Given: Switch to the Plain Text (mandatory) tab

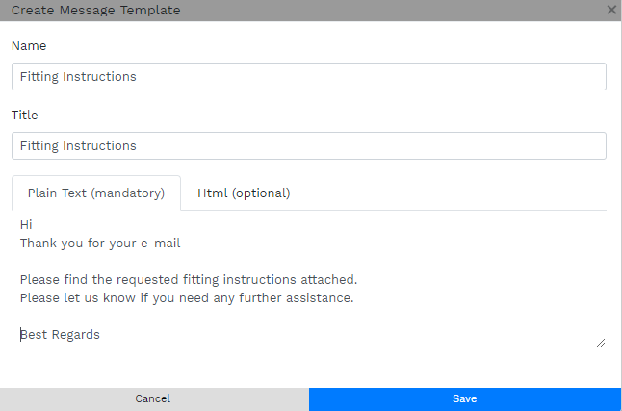Looking at the screenshot, I should tap(96, 193).
